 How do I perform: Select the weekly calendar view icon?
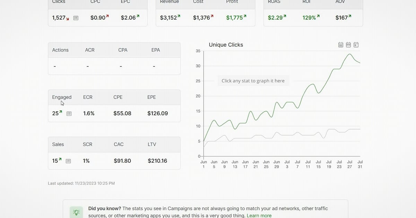348,45
